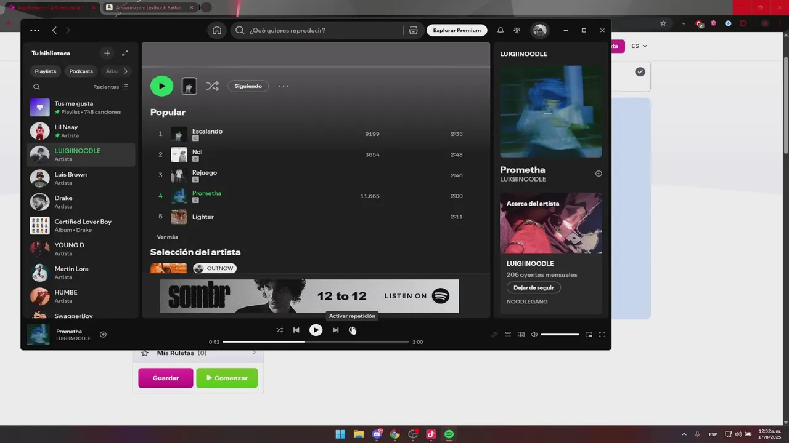Open Tus me gusta playlist
This screenshot has width=789, height=443.
pos(81,108)
